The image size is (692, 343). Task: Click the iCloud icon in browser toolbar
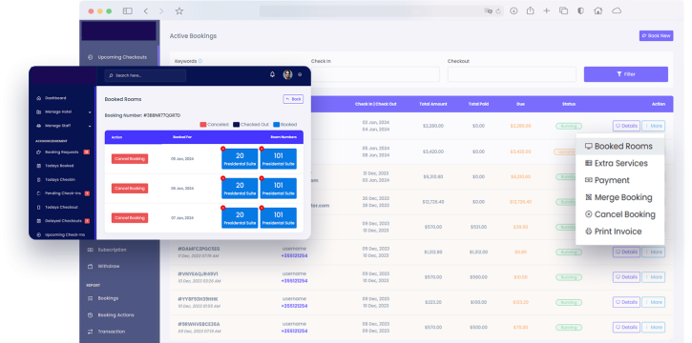(617, 11)
